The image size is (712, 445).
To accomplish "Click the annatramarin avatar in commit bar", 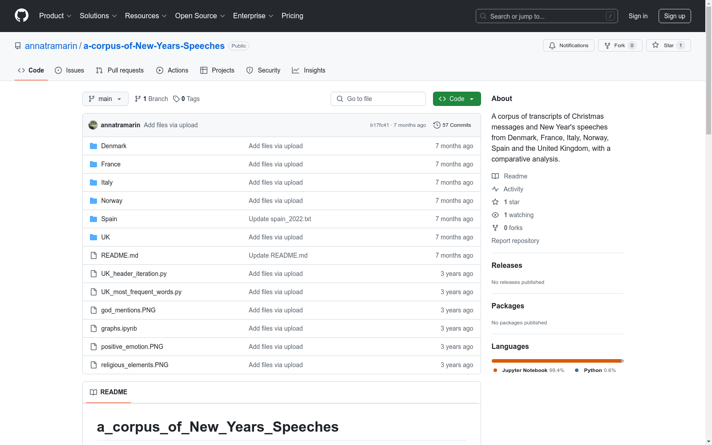I will [x=93, y=125].
